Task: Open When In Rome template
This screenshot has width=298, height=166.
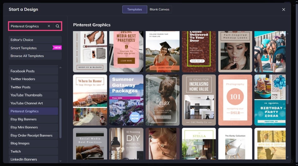Action: click(90, 100)
